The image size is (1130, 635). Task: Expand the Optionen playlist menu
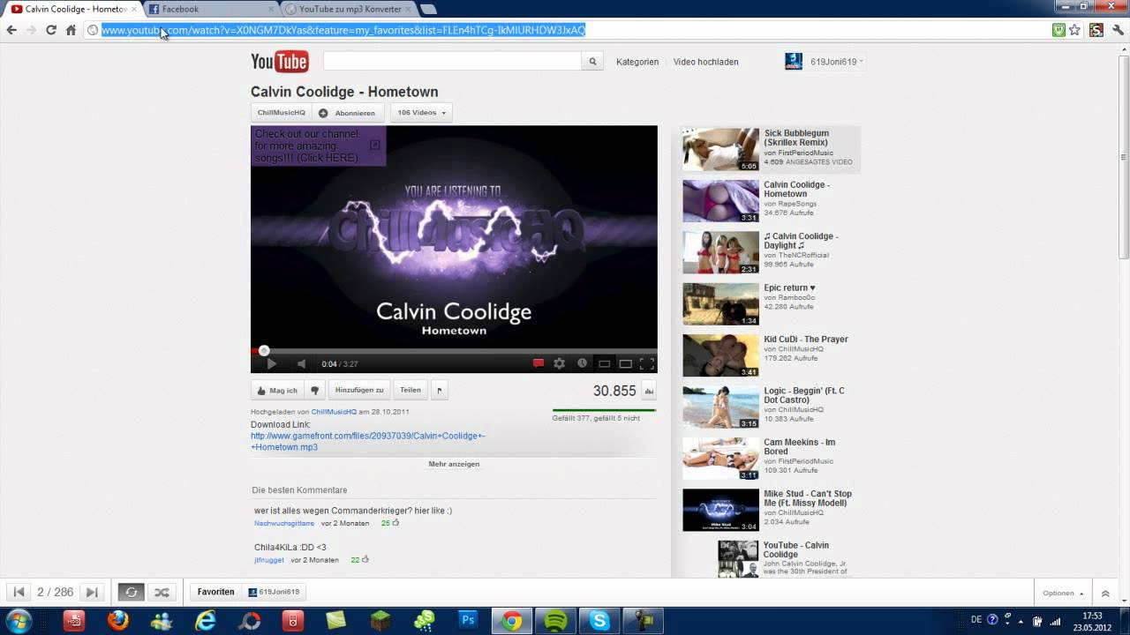pos(1062,593)
